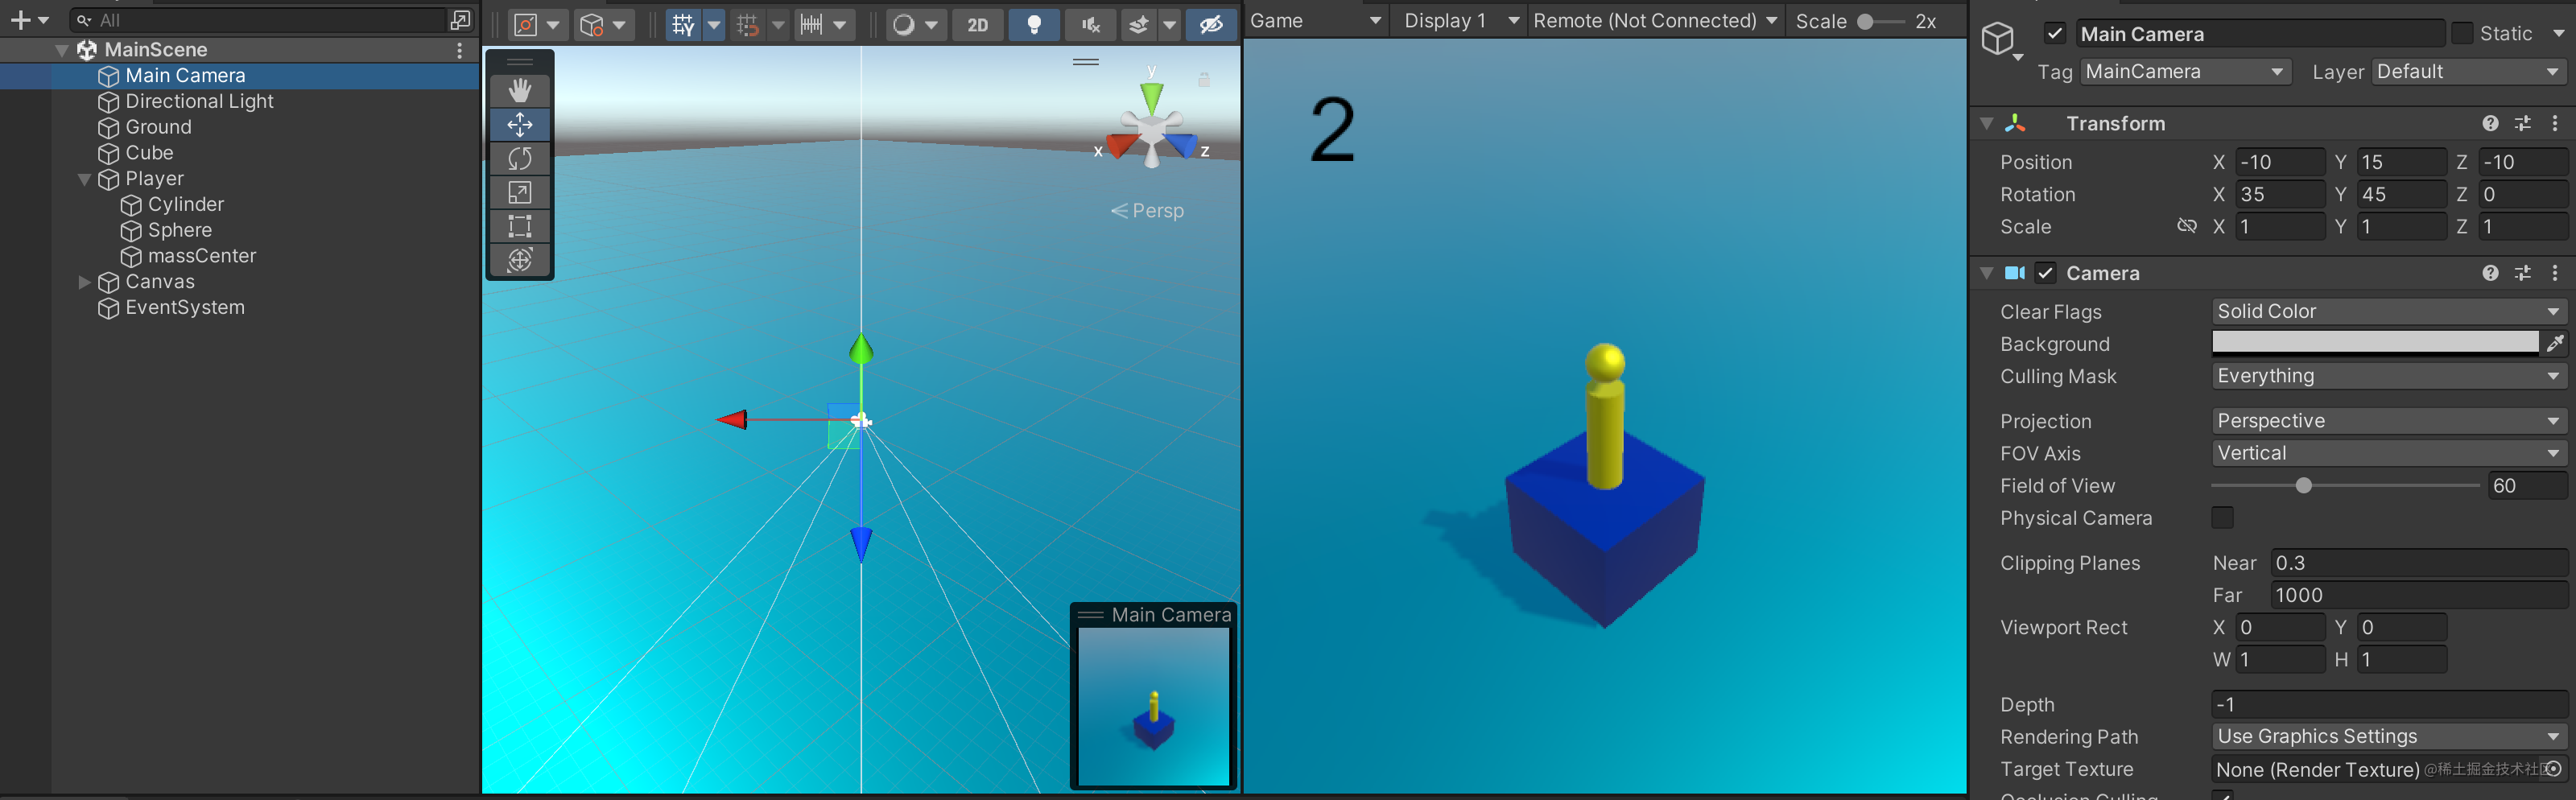2576x800 pixels.
Task: Open the Tag MainCamera dropdown
Action: tap(2185, 72)
